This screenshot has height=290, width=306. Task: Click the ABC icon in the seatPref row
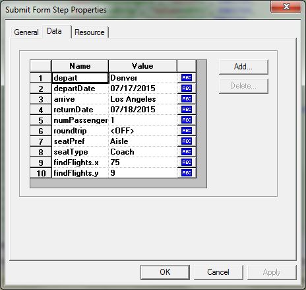[x=187, y=141]
